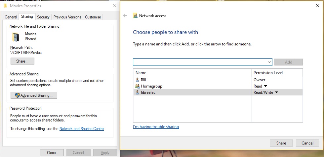Click the libreelec user icon
Image resolution: width=324 pixels, height=157 pixels.
point(137,92)
